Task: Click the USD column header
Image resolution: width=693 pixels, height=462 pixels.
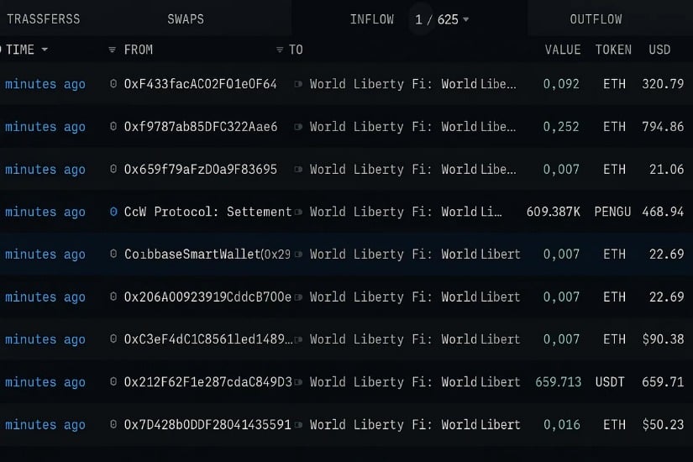Action: 659,50
